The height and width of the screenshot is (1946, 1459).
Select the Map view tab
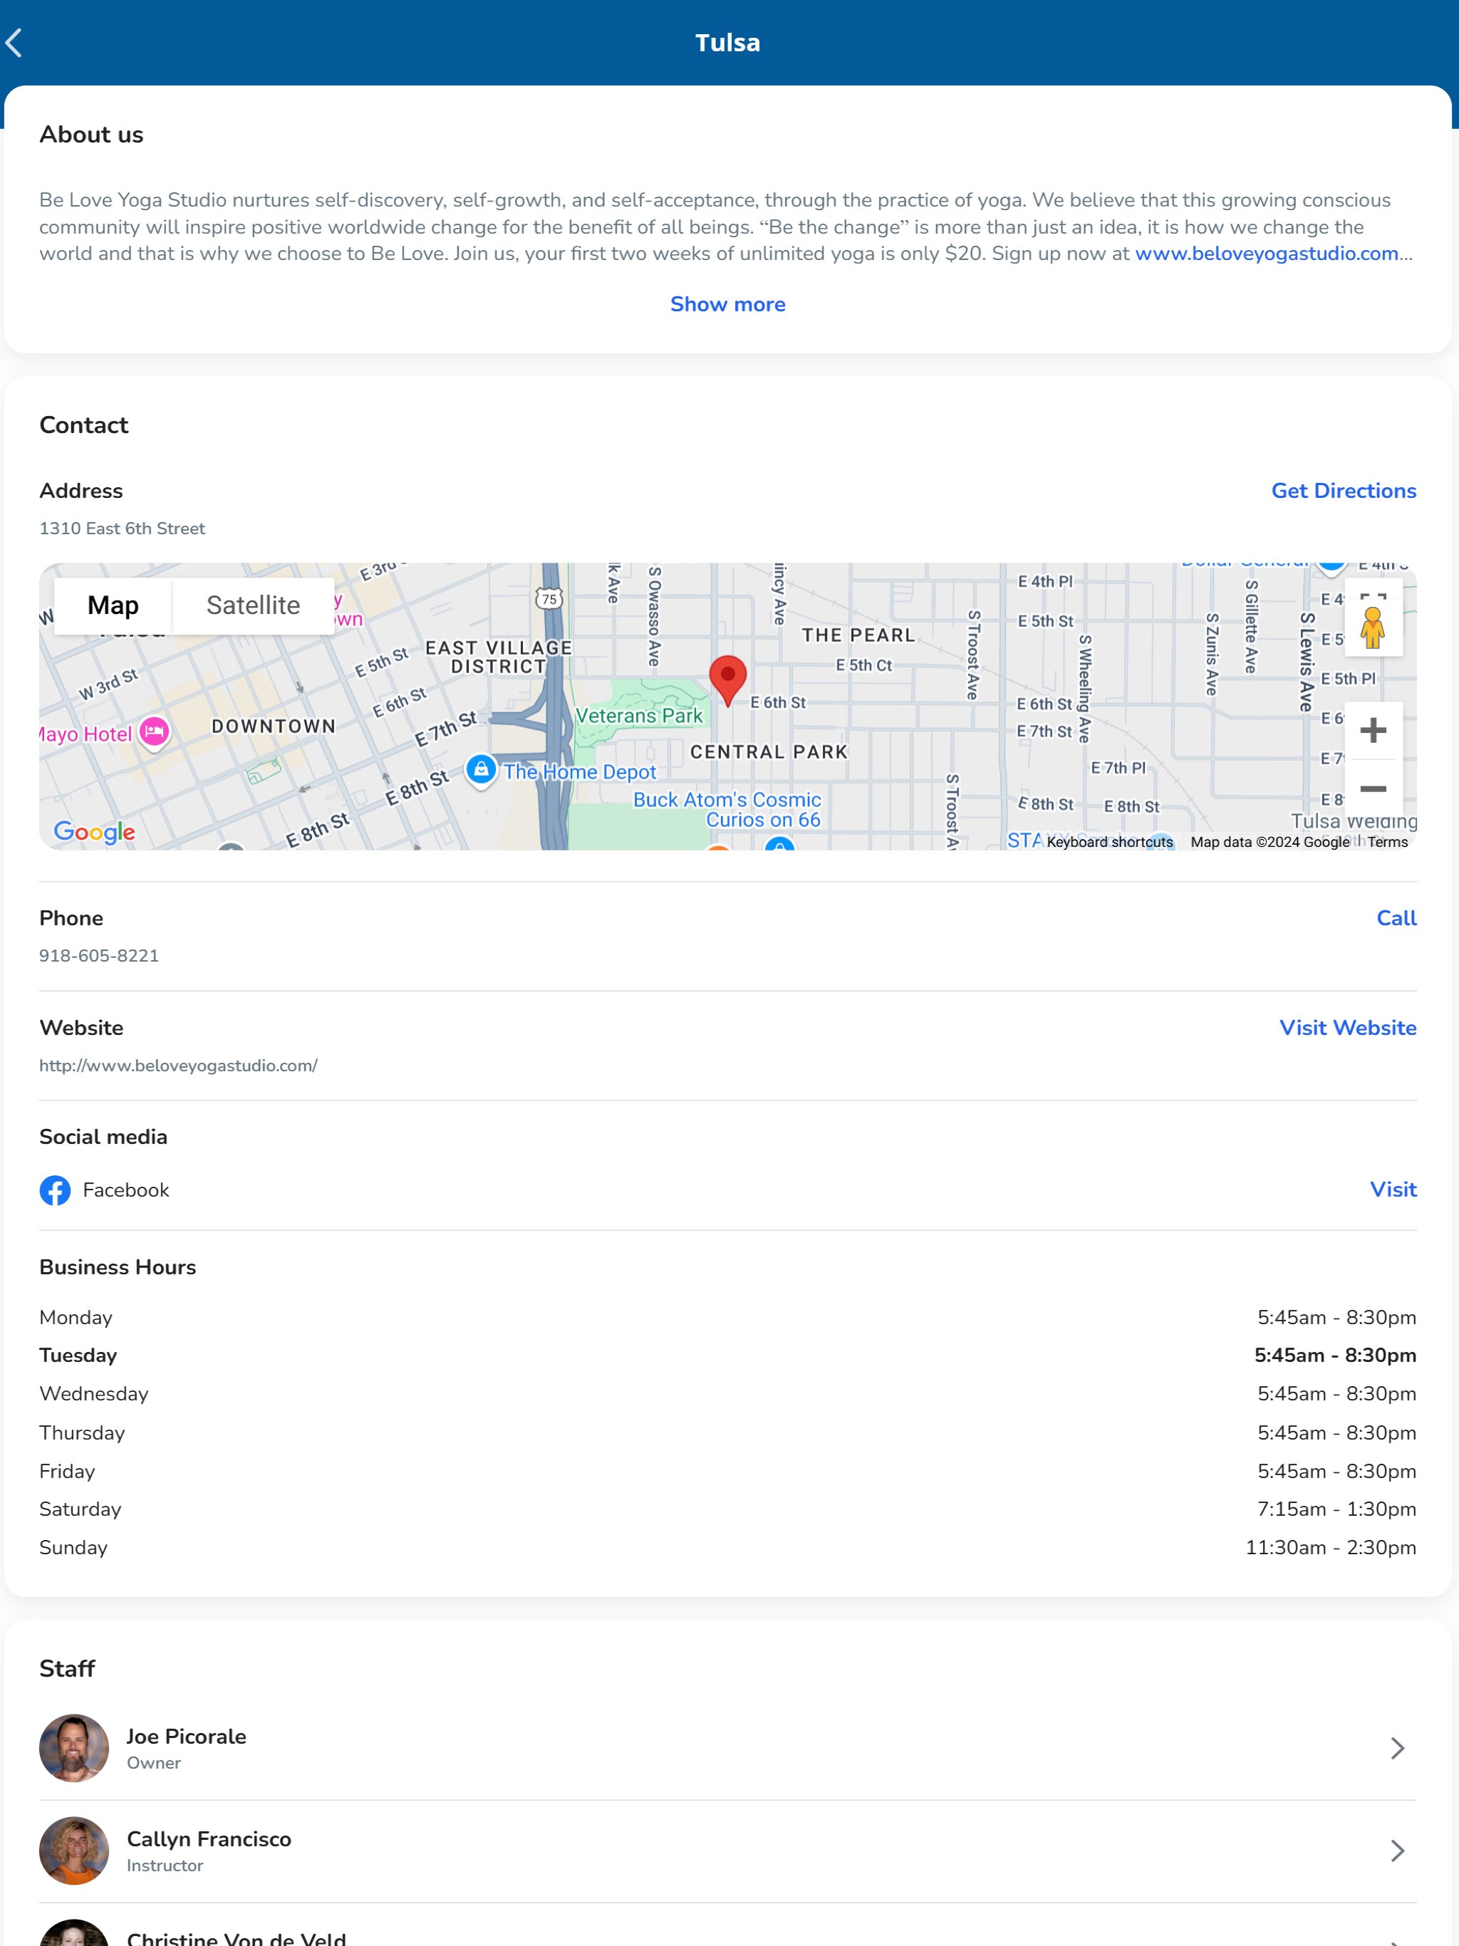coord(113,605)
